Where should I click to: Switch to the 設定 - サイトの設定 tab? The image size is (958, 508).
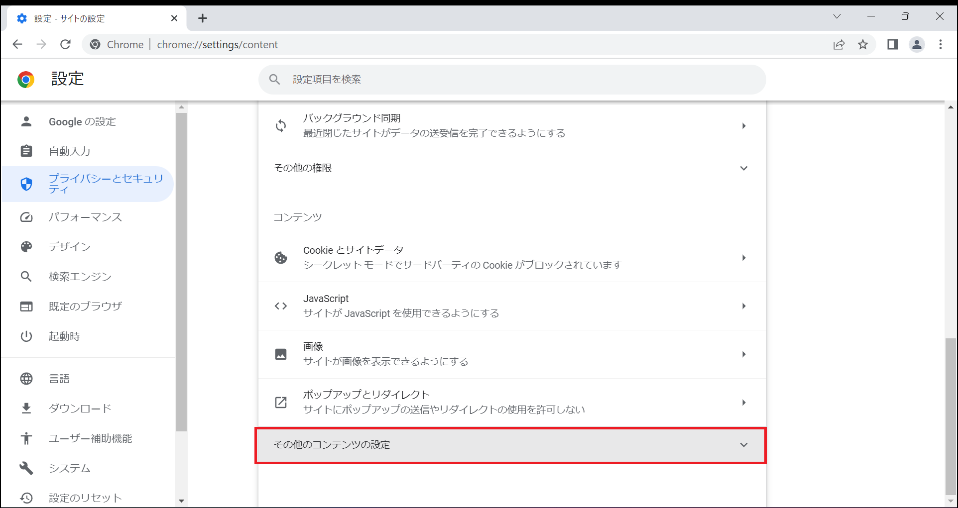(x=90, y=18)
